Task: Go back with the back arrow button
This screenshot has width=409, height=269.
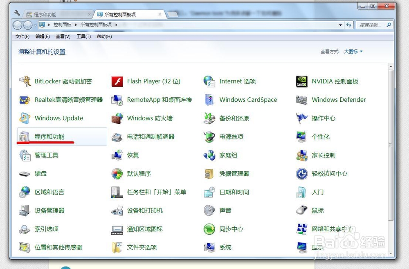Action: [18, 25]
